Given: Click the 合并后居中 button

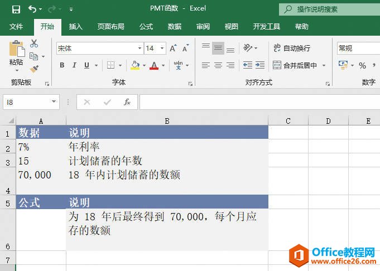Looking at the screenshot, I should pos(295,65).
